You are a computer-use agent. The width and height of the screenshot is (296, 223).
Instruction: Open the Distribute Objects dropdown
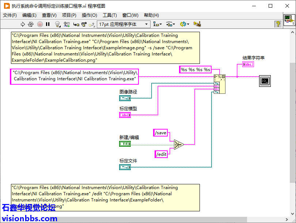coord(170,24)
